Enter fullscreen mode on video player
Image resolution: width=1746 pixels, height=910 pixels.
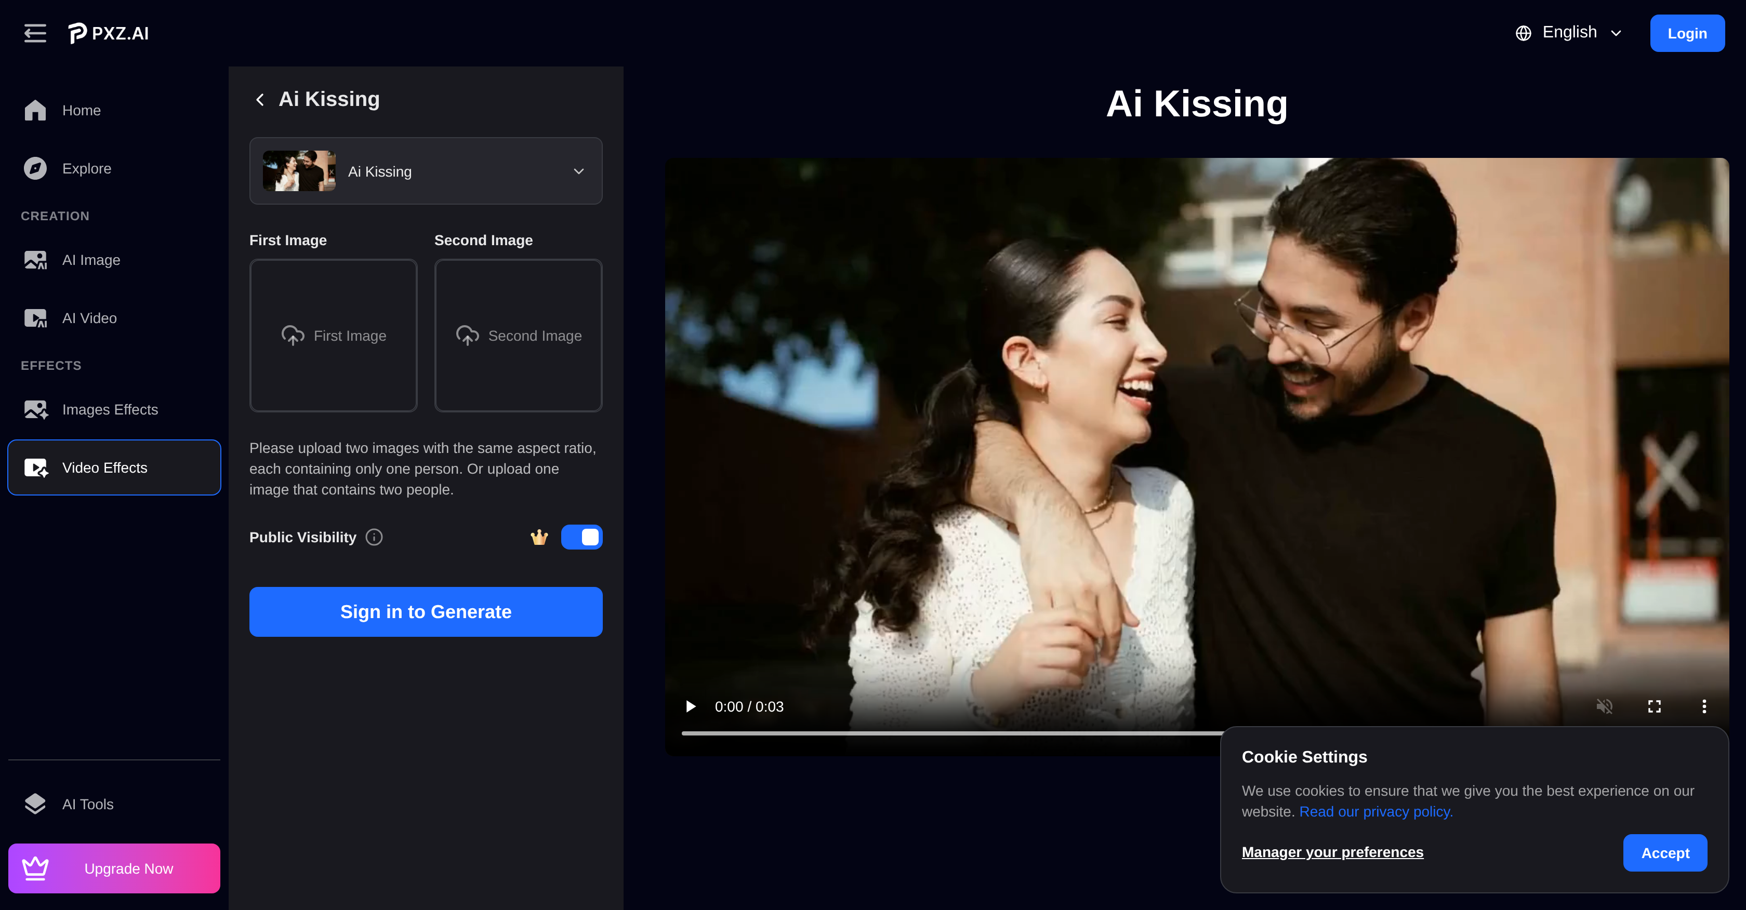point(1655,706)
